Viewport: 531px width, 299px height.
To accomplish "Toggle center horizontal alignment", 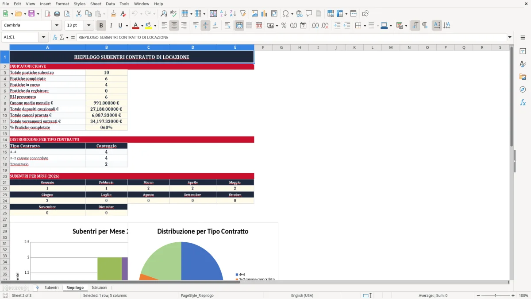I will pos(174,26).
